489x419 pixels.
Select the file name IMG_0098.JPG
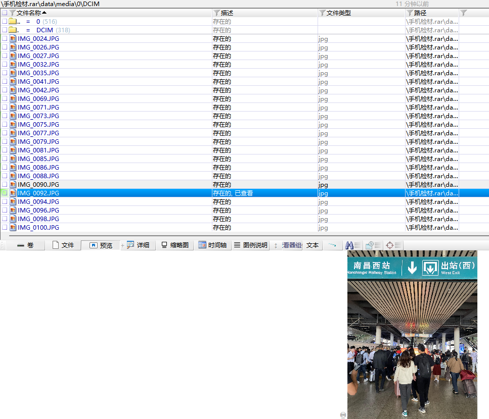pos(38,219)
